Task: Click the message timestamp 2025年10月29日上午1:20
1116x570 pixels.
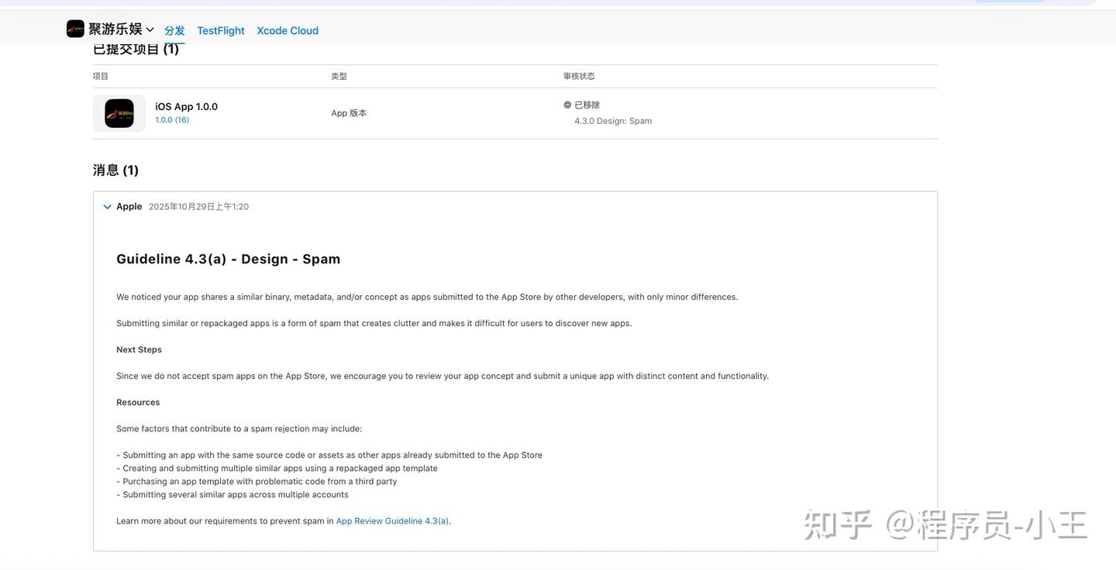Action: pyautogui.click(x=198, y=207)
